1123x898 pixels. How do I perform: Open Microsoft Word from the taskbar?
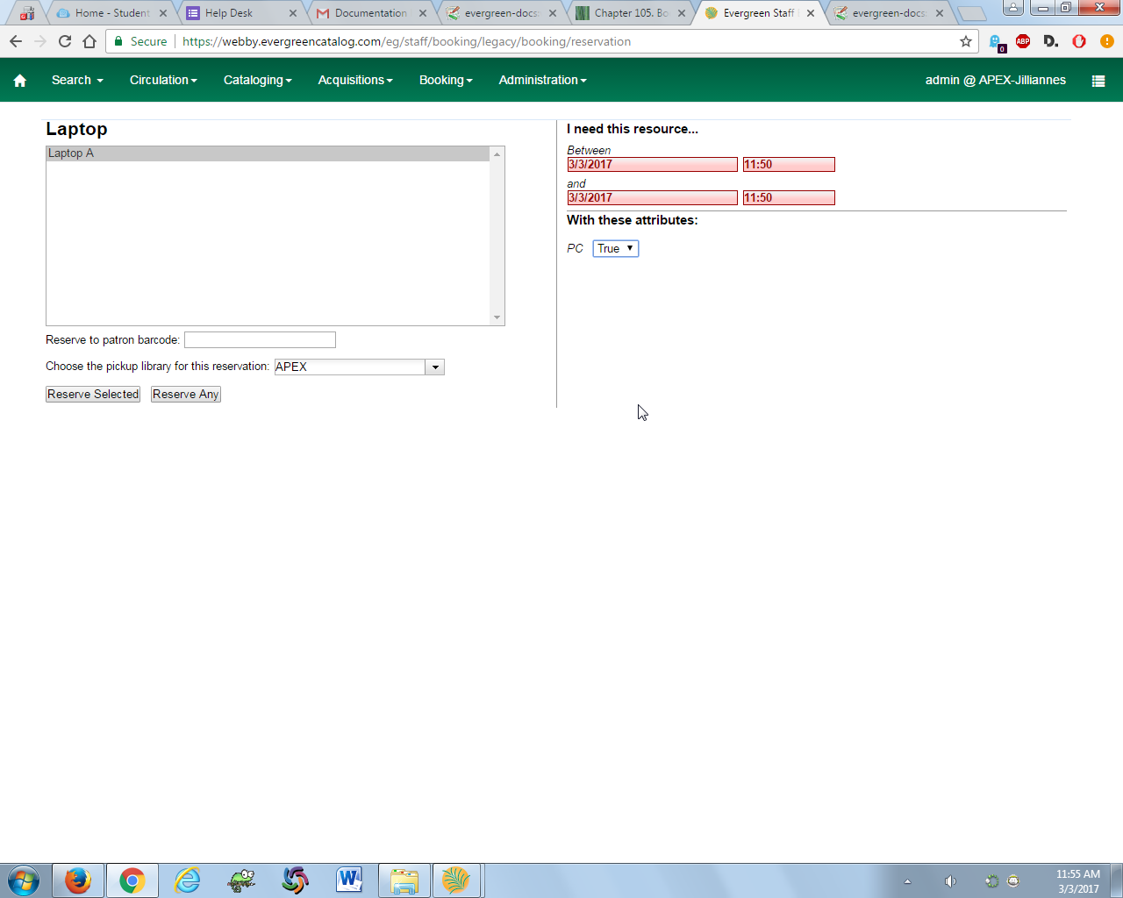pyautogui.click(x=349, y=880)
